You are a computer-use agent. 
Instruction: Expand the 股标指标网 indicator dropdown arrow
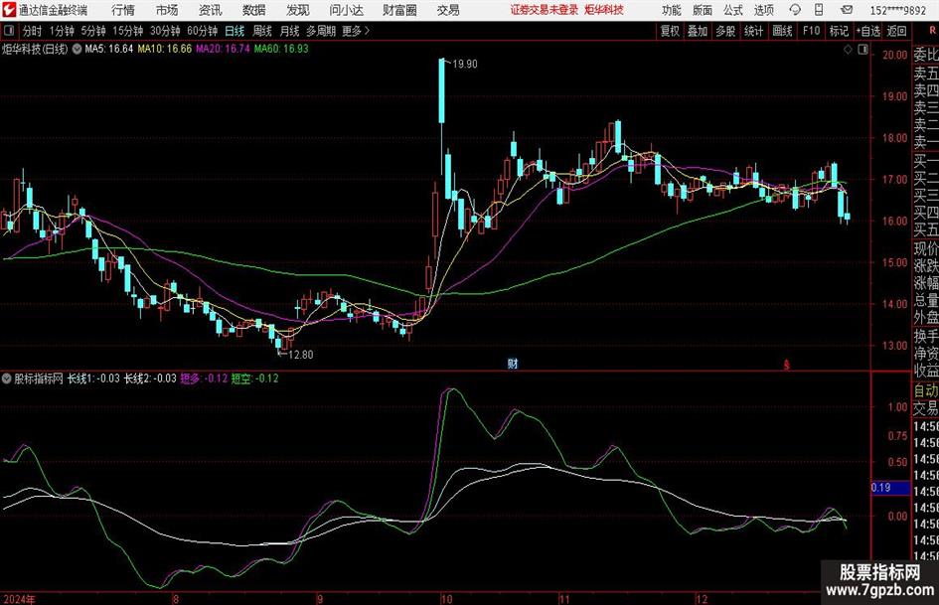click(7, 378)
